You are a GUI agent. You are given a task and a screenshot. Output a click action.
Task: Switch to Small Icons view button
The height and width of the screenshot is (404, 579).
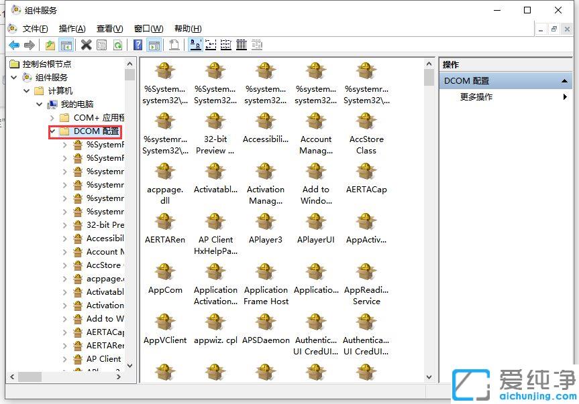tap(211, 45)
